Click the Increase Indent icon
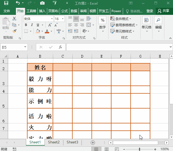The image size is (173, 151). 76,31
